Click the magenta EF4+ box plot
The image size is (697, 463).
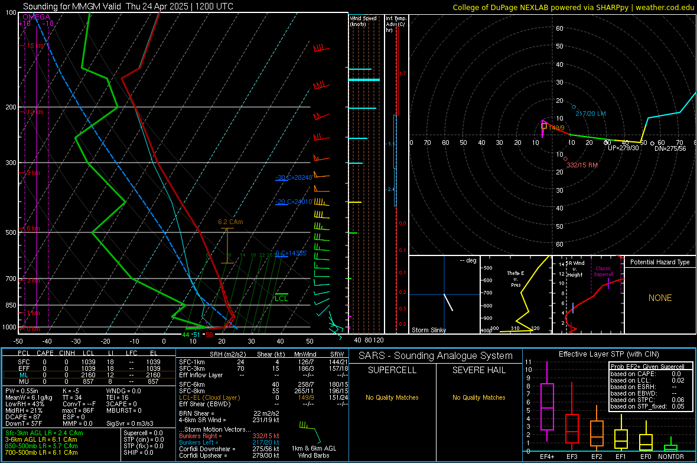point(547,402)
